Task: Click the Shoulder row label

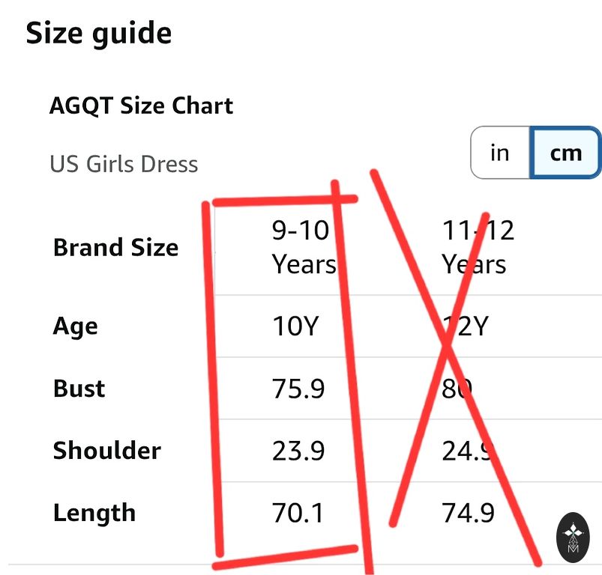Action: (107, 451)
